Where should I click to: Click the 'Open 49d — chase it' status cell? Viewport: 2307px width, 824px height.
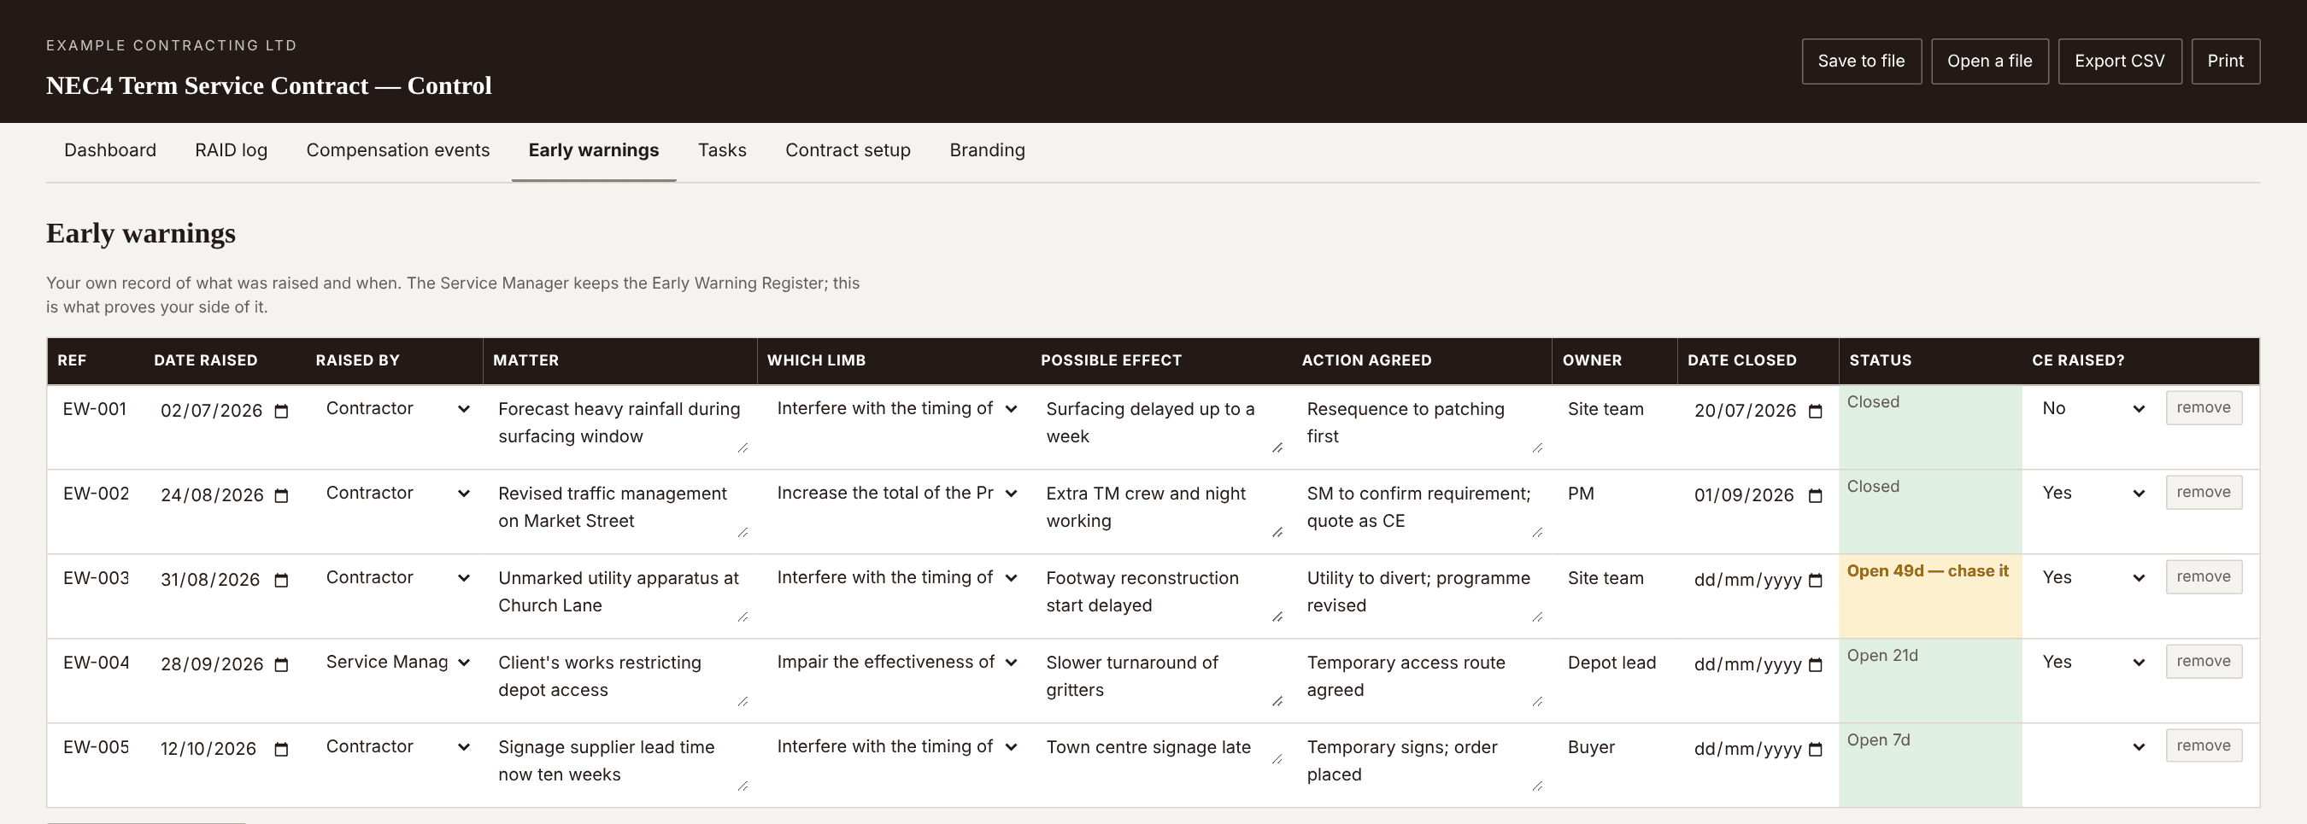1930,597
